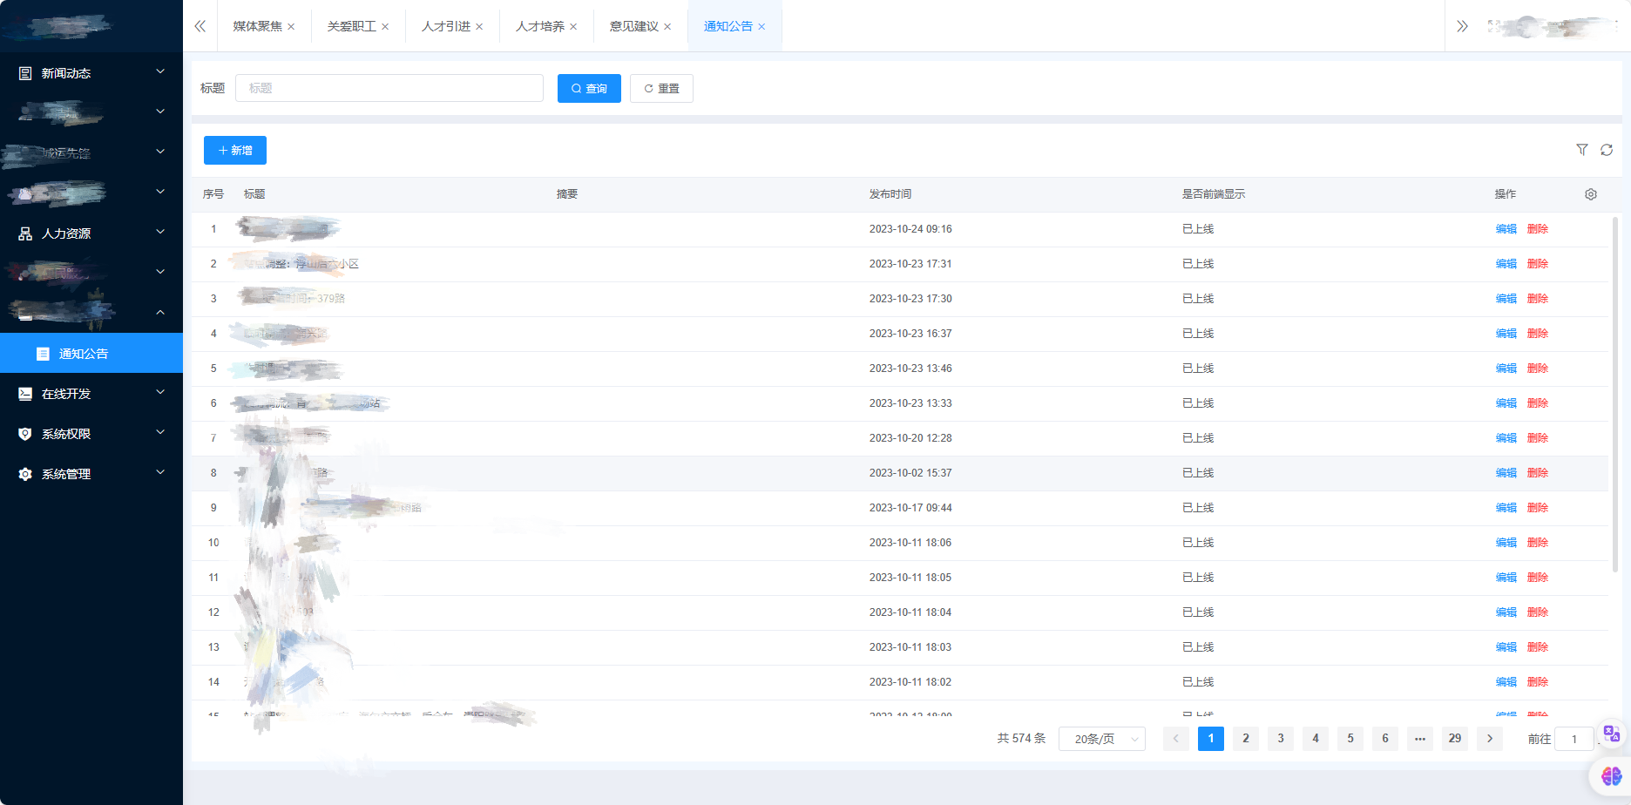Collapse sidebar with double left arrows

pyautogui.click(x=200, y=26)
